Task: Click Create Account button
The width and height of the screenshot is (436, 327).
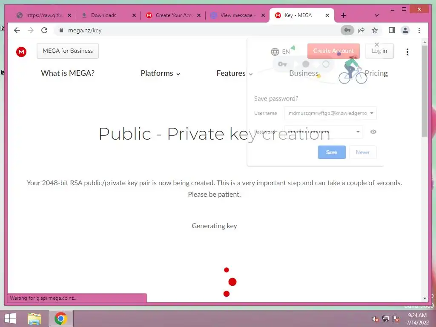Action: [333, 51]
